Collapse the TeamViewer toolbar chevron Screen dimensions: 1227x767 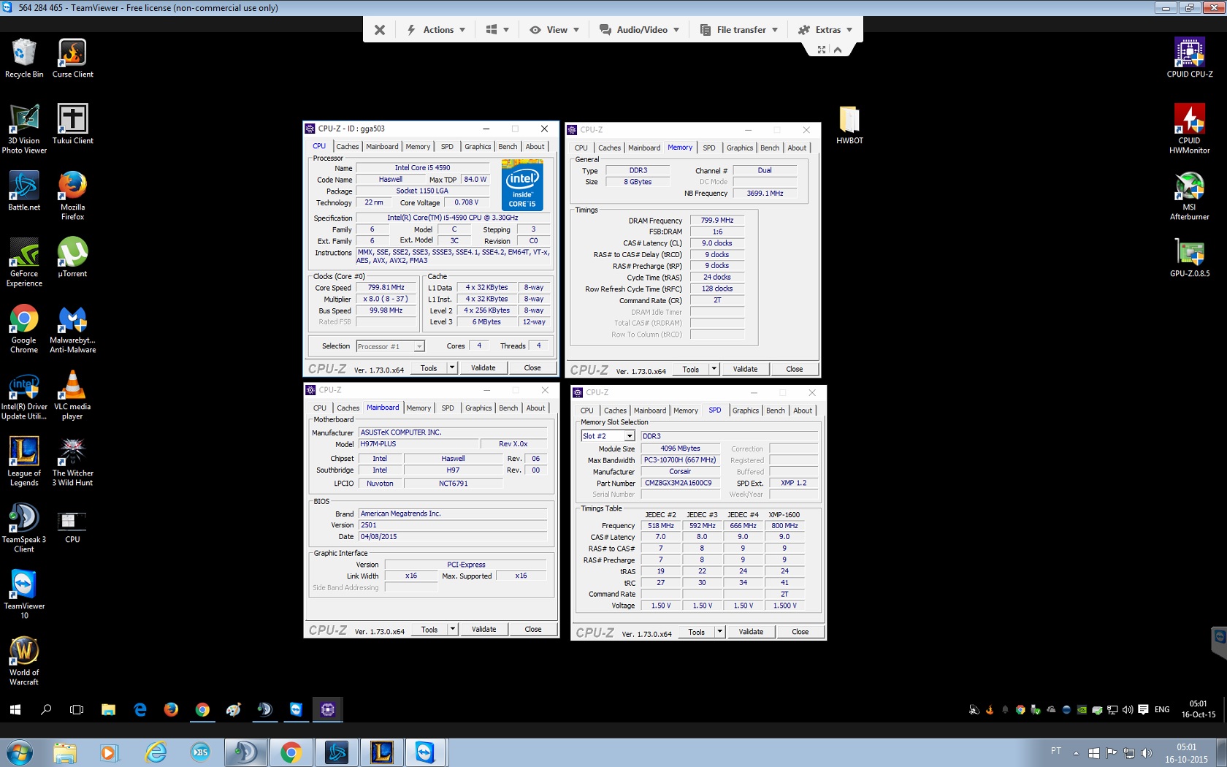[838, 50]
